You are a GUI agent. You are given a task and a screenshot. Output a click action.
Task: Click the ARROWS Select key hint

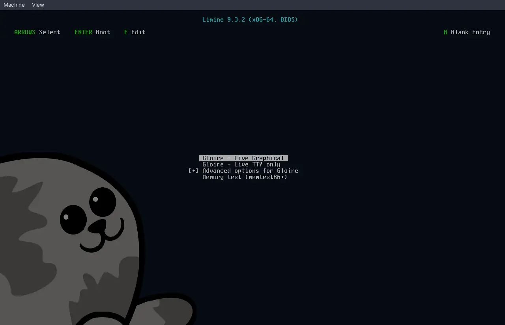click(37, 32)
